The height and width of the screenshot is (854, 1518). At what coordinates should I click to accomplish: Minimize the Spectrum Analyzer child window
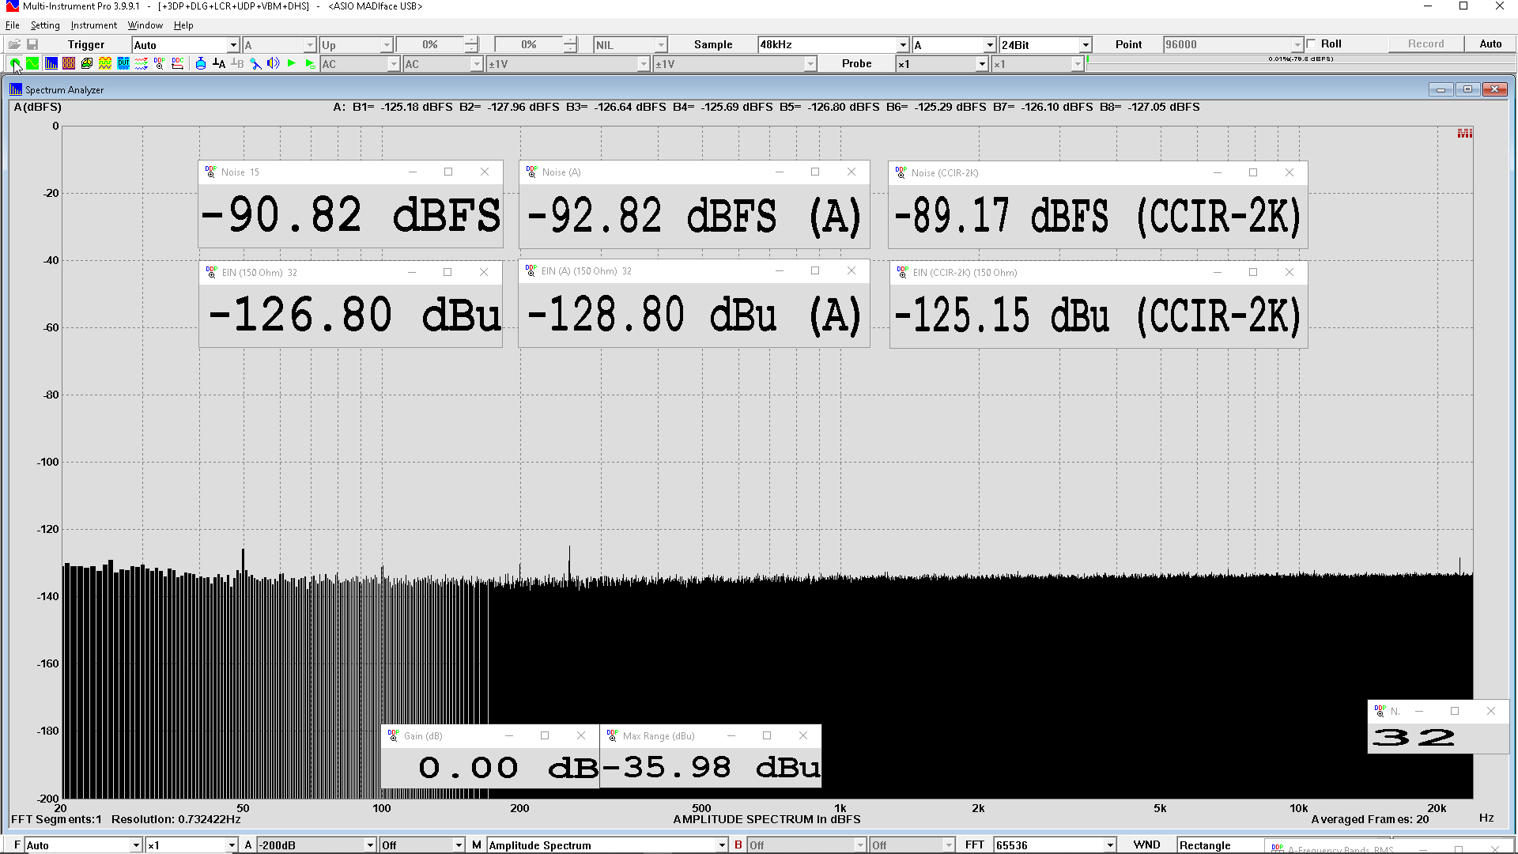[1441, 89]
